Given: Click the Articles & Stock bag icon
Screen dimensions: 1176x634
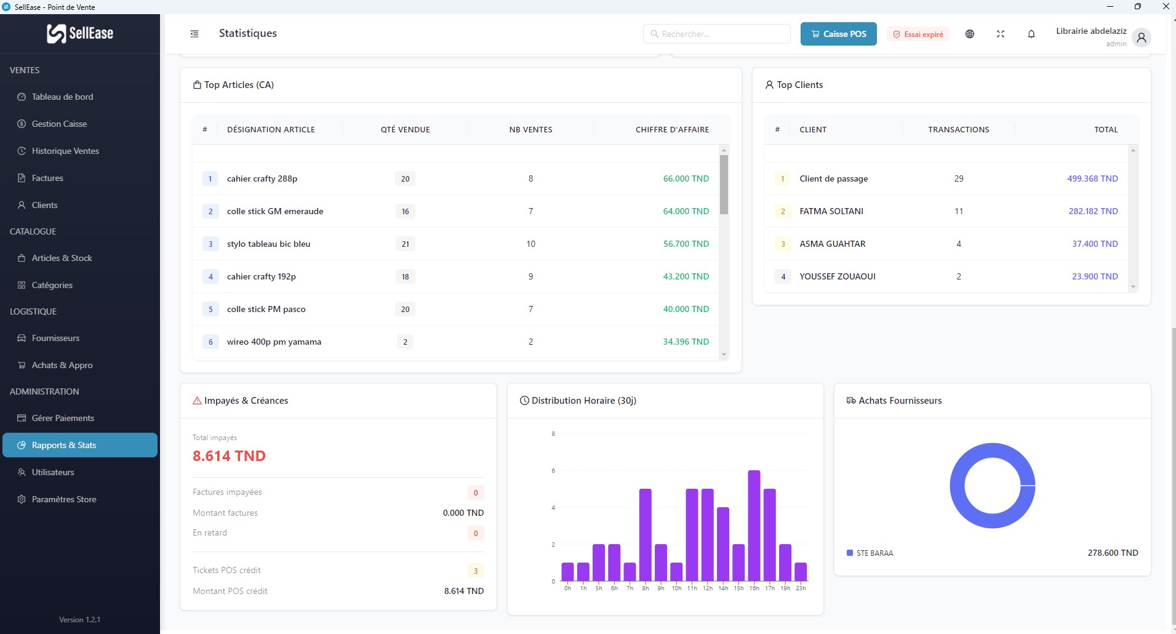Looking at the screenshot, I should (x=22, y=258).
